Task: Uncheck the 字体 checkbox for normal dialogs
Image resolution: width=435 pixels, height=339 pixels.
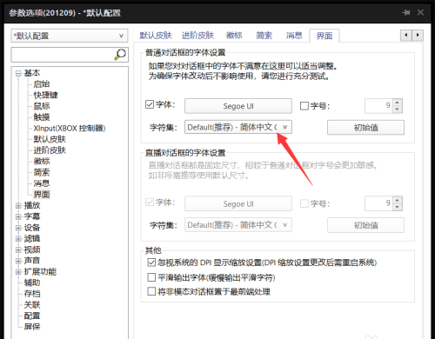Action: pyautogui.click(x=150, y=104)
